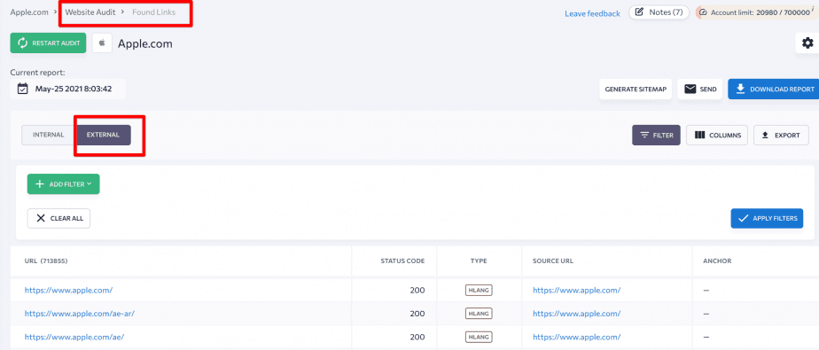Click the Notes pencil icon
The image size is (819, 350).
(x=639, y=12)
